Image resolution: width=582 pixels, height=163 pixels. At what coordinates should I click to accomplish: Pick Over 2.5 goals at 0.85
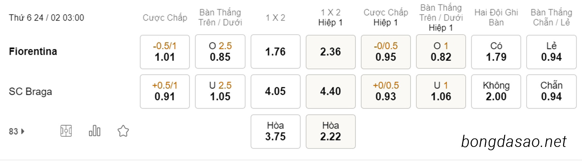[x=220, y=52]
